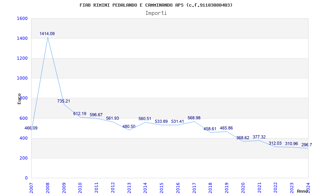Click the 377.32 data label
This screenshot has width=312, height=195.
coord(259,137)
